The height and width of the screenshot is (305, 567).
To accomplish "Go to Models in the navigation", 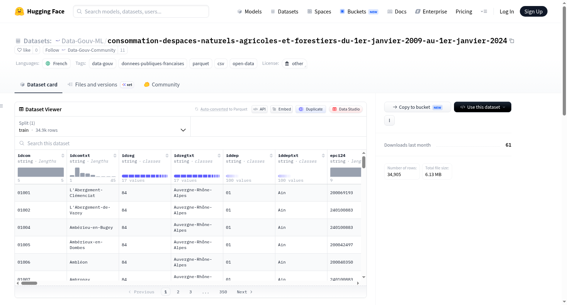I will (x=249, y=12).
